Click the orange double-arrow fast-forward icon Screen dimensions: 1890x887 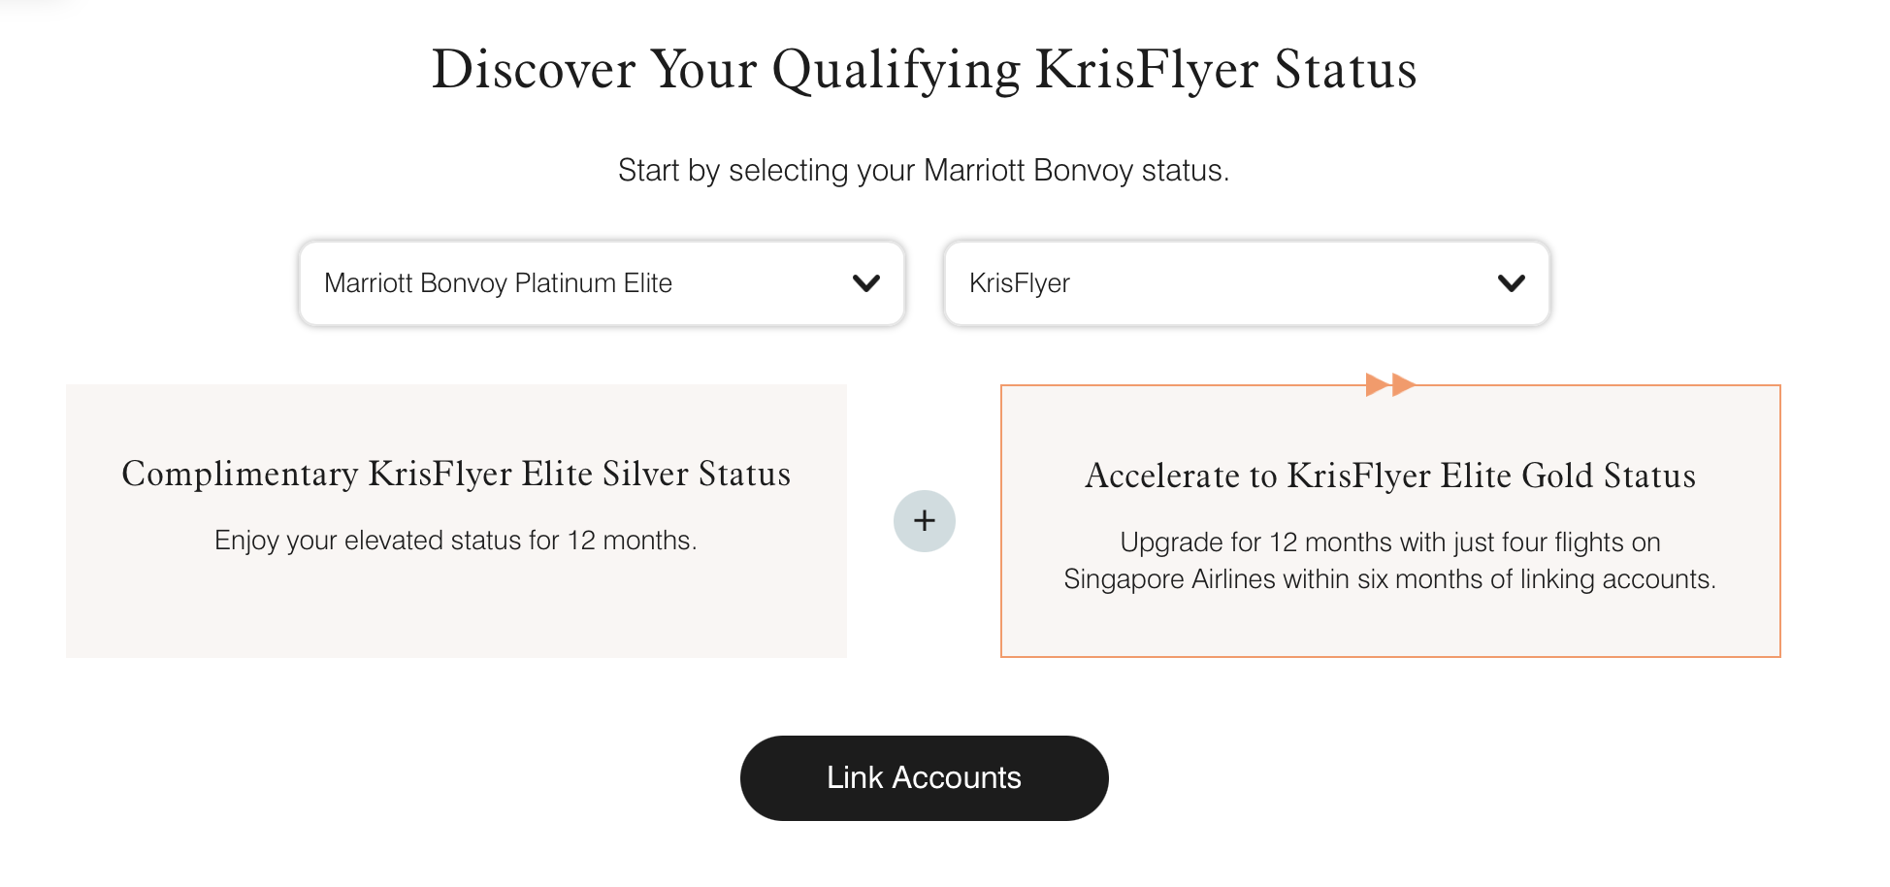pos(1389,384)
